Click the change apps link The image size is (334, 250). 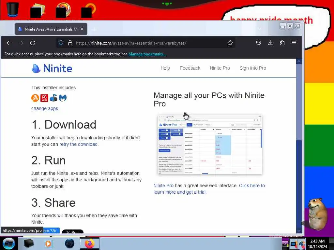[x=44, y=108]
